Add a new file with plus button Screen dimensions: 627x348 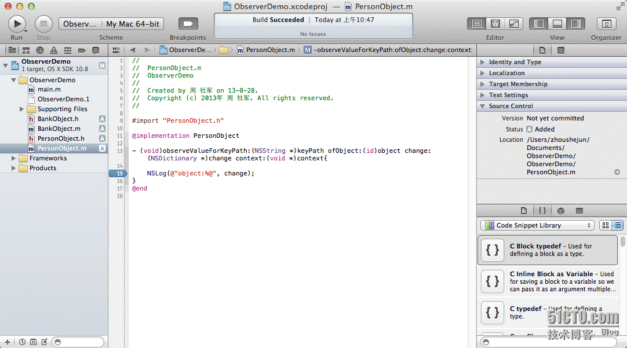tap(7, 342)
